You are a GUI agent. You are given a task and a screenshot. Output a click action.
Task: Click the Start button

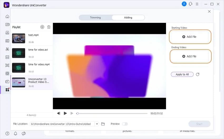[199, 124]
